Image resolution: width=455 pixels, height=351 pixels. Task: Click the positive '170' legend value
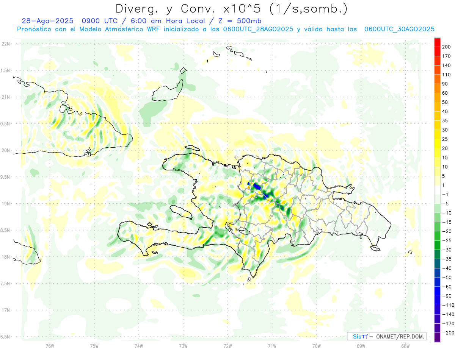[447, 56]
